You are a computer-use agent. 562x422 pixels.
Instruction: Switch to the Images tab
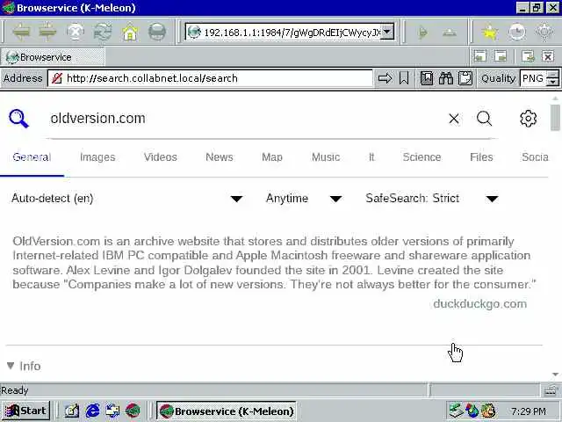tap(97, 157)
